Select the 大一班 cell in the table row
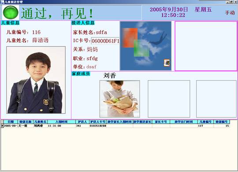The width and height of the screenshot is (238, 172). [26, 126]
